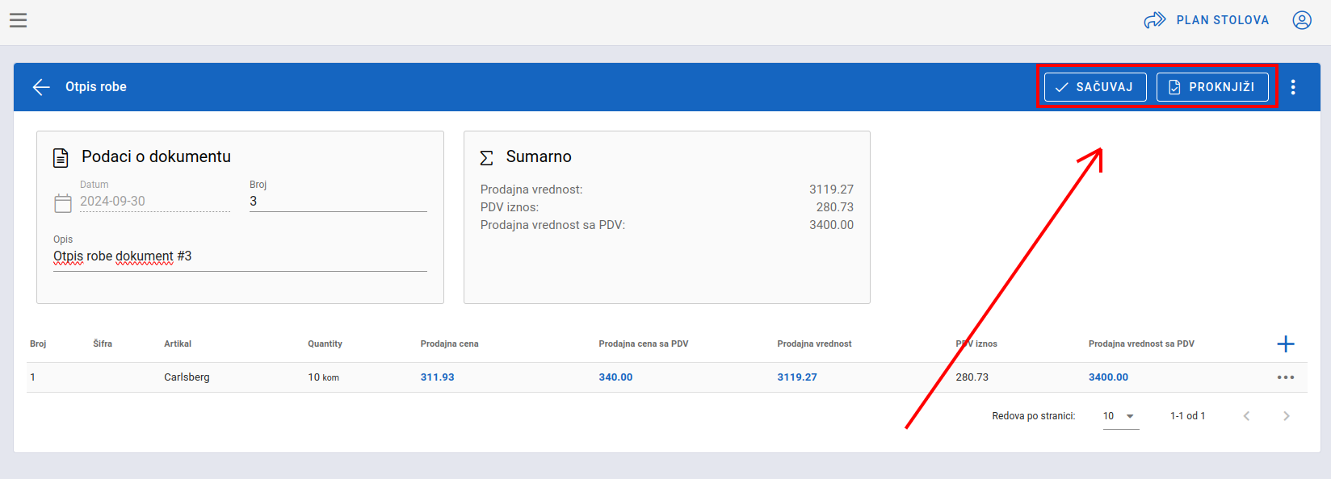Click the Datum date field
Viewport: 1331px width, 479px height.
(x=155, y=202)
